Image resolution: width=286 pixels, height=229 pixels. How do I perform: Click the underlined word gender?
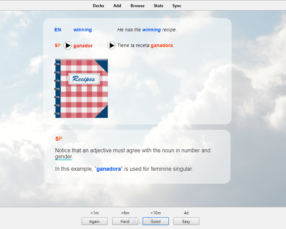pos(64,157)
